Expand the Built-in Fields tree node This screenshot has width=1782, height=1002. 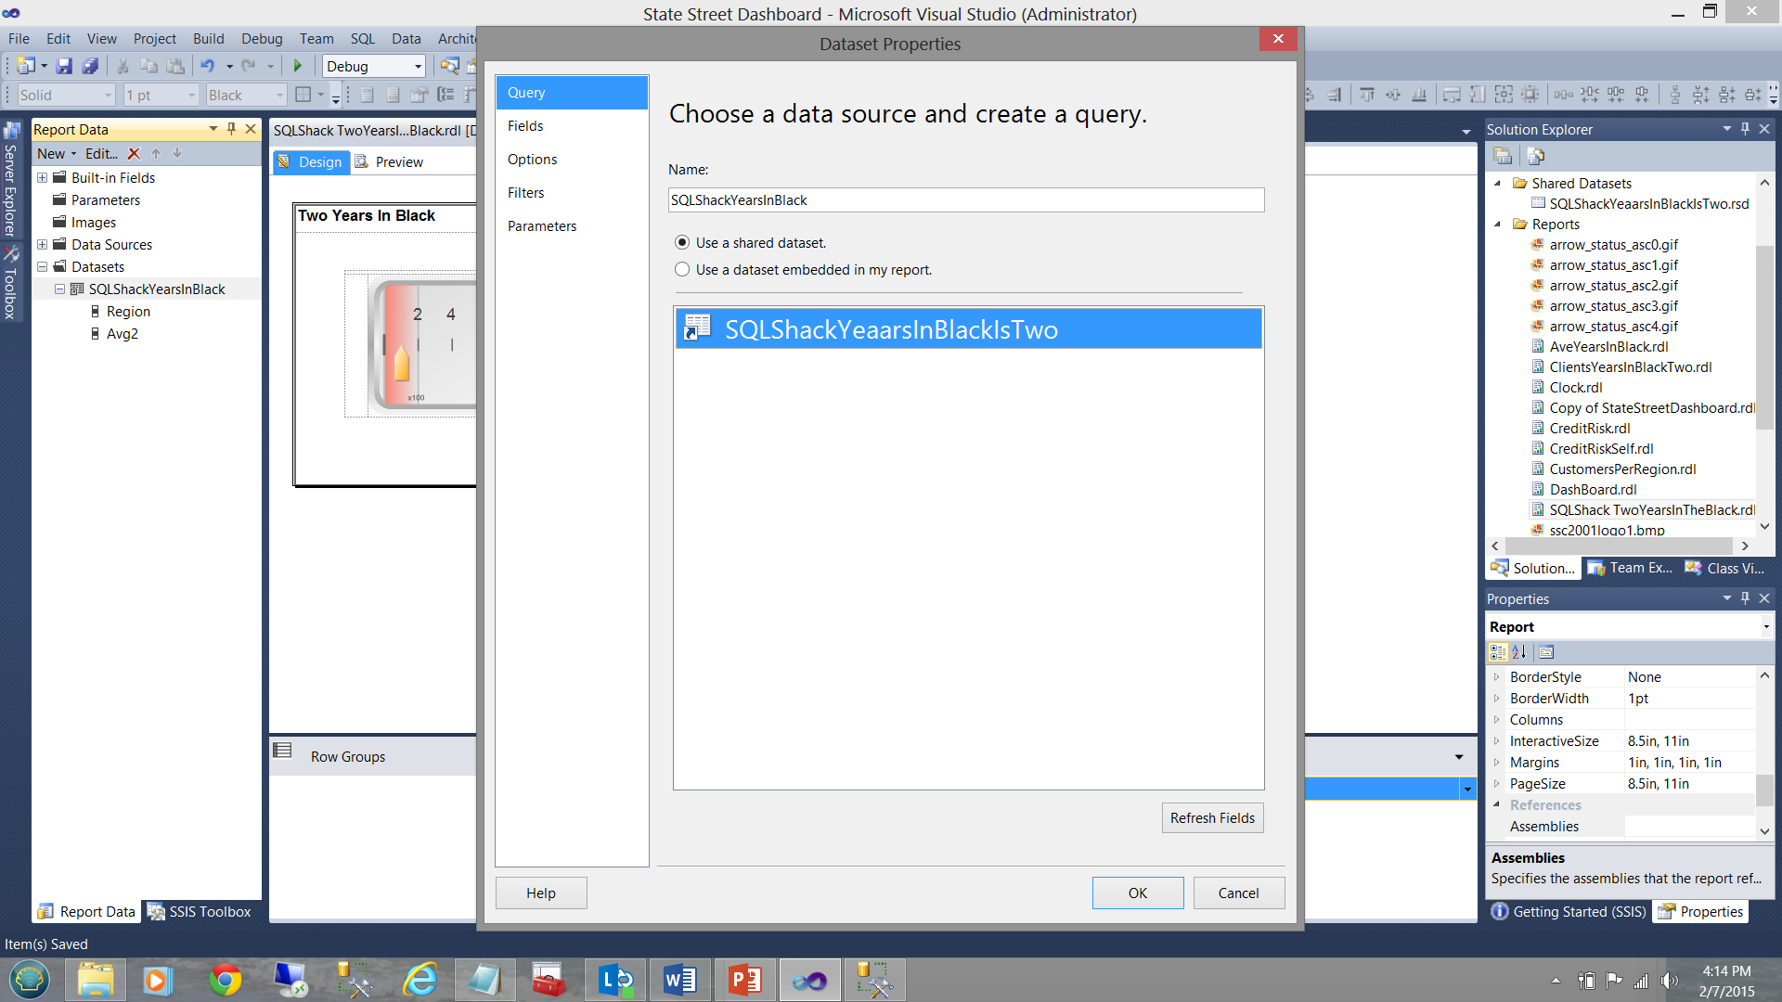(42, 178)
